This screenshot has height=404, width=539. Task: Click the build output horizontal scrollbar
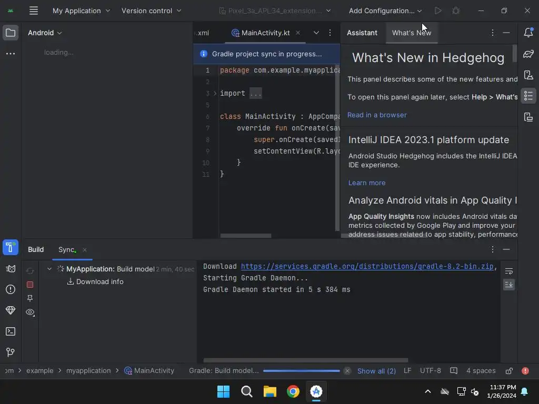(x=306, y=360)
